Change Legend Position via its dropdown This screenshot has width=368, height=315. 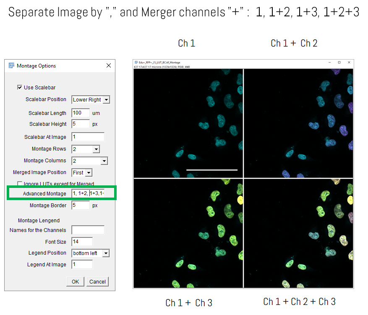click(x=106, y=253)
